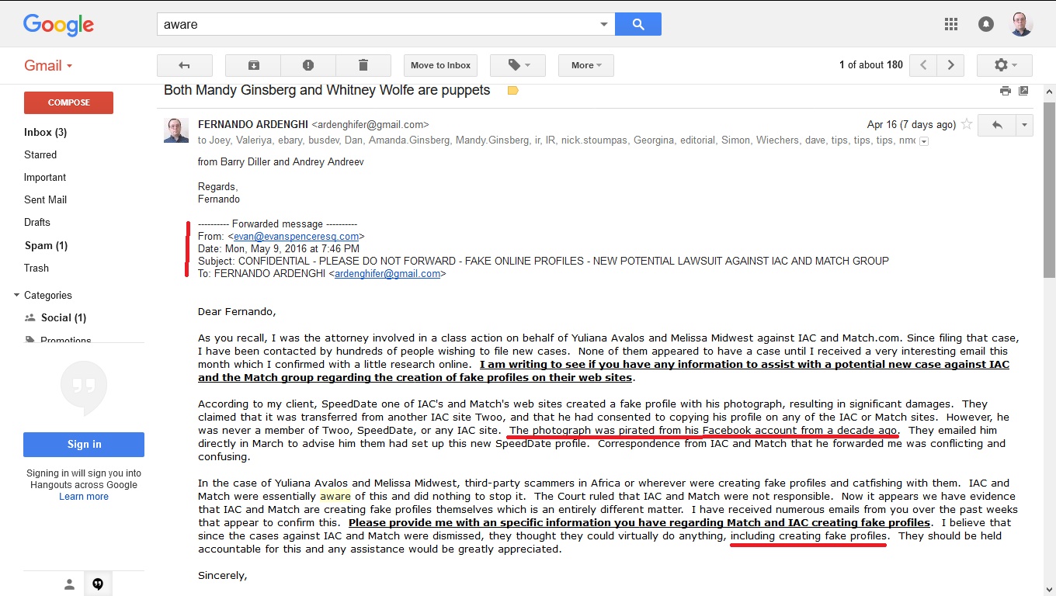Open Sent Mail folder
The width and height of the screenshot is (1056, 596).
tap(45, 199)
